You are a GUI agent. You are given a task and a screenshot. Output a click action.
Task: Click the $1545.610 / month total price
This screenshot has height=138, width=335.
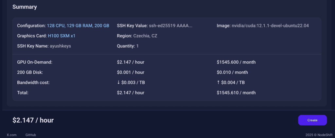(236, 93)
